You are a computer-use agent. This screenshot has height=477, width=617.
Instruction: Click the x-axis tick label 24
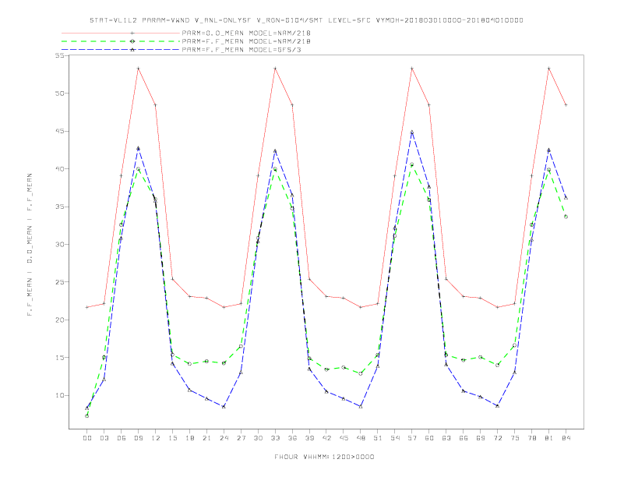(224, 438)
